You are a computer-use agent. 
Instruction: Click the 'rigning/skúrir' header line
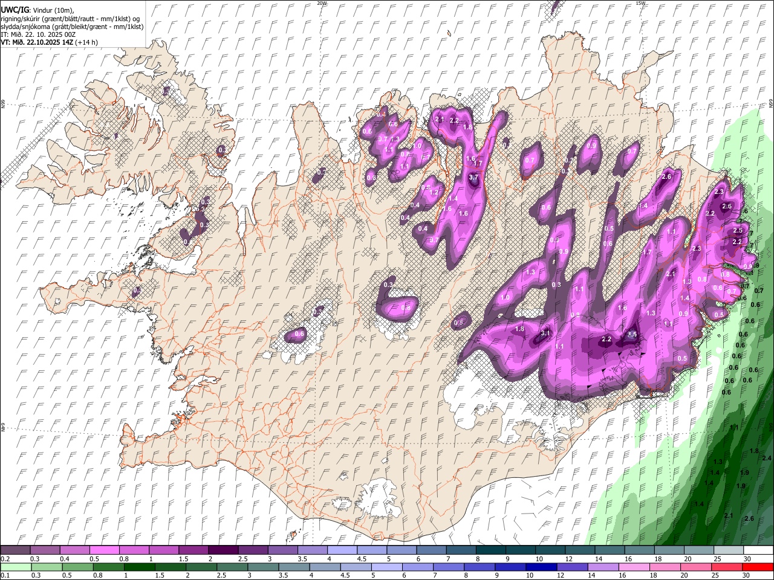pyautogui.click(x=70, y=19)
